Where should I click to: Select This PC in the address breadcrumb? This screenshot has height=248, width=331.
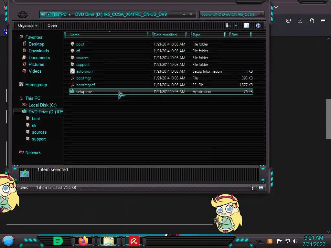59,14
